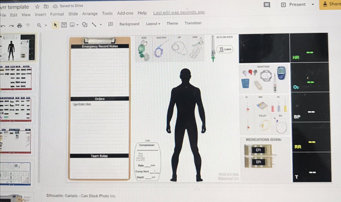Select the text box tool

(64, 25)
